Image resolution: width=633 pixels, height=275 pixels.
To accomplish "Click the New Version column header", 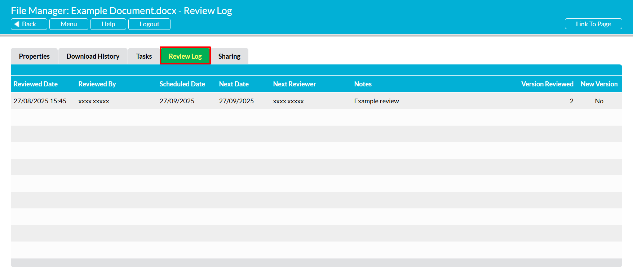I will pyautogui.click(x=599, y=84).
